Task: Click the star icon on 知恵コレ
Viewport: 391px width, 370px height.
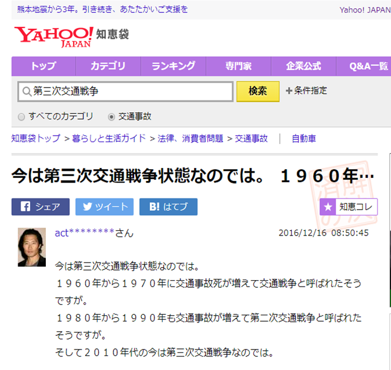Action: pyautogui.click(x=328, y=207)
